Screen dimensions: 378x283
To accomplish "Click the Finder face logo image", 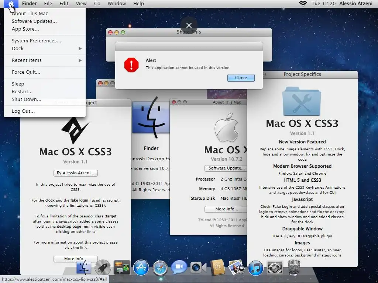I will [x=151, y=117].
